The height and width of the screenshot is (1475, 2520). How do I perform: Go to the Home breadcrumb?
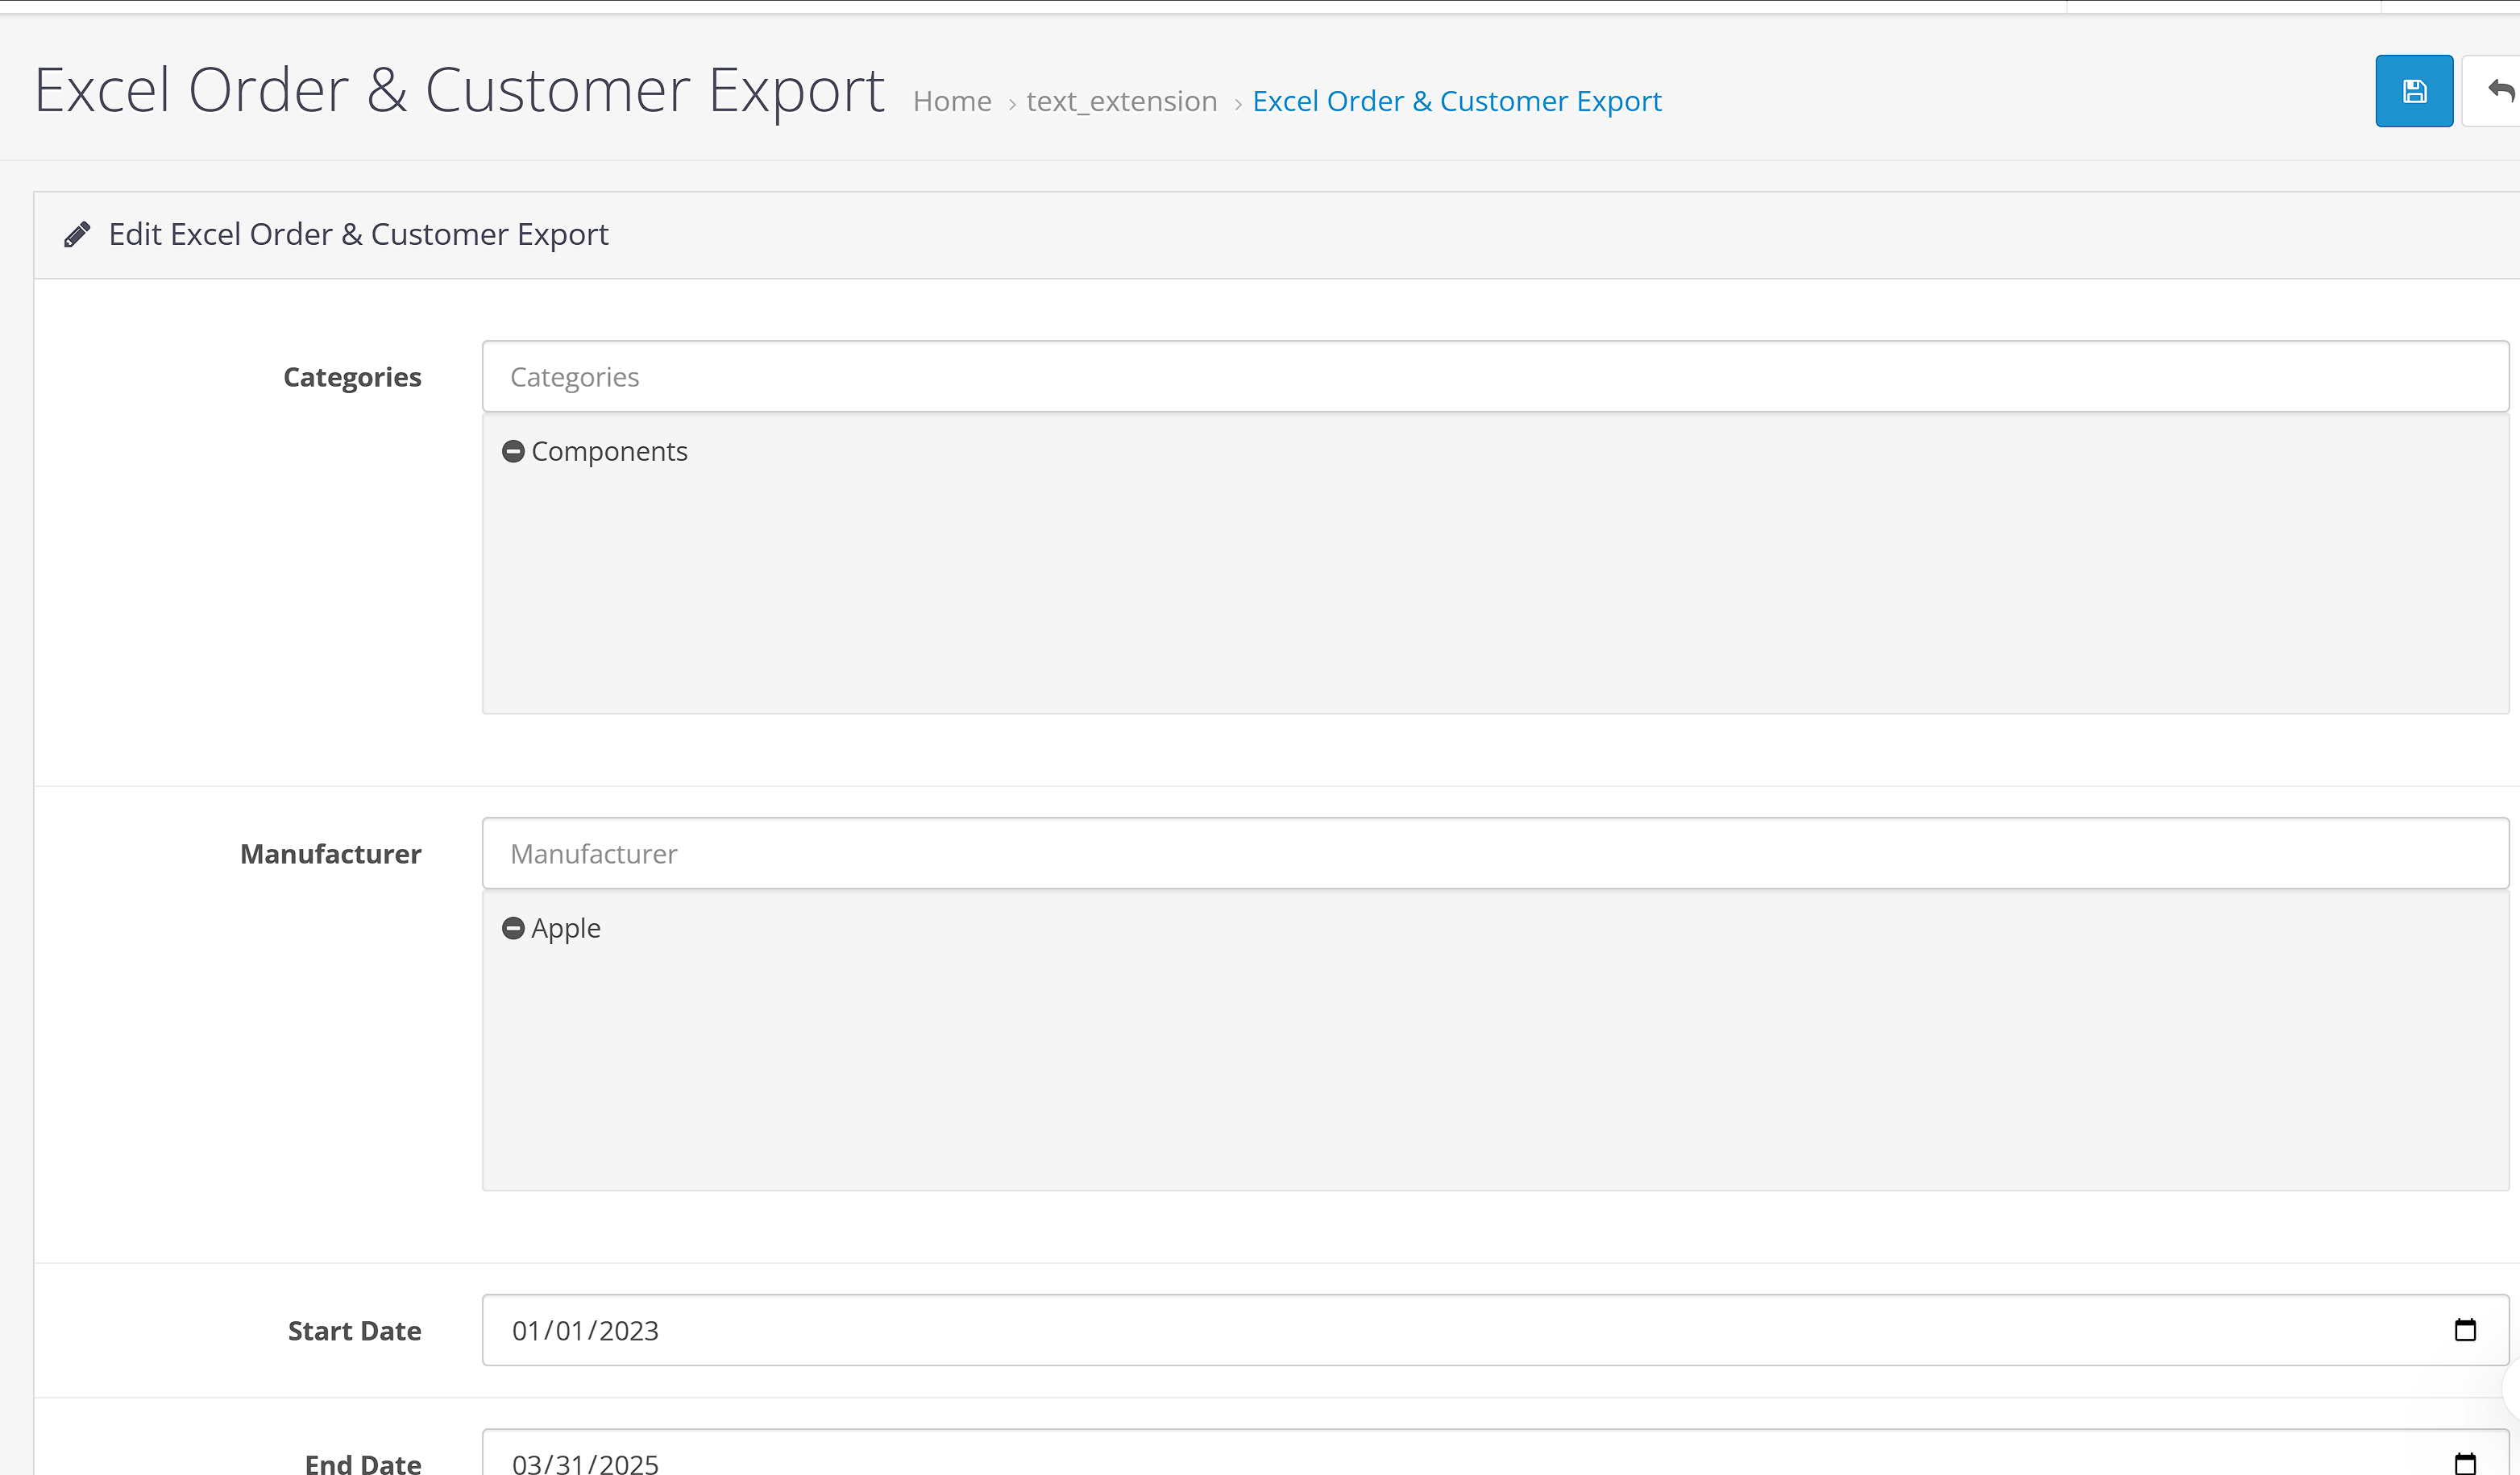pos(951,102)
